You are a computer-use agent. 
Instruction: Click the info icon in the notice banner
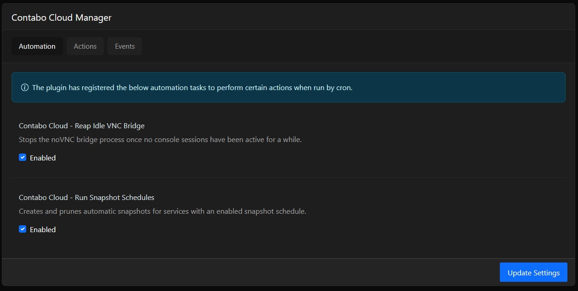(x=25, y=87)
